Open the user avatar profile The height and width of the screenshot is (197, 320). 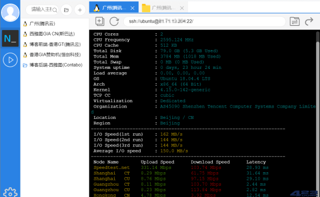(10, 12)
